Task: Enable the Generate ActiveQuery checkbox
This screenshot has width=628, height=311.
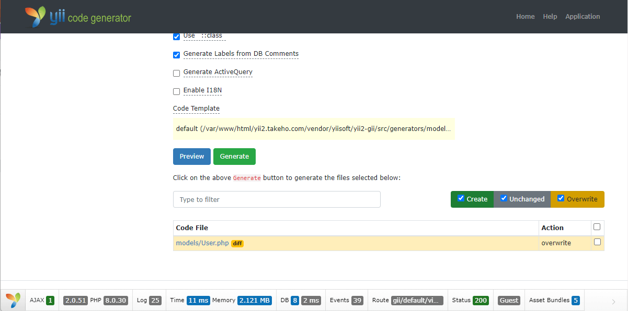Action: point(177,73)
